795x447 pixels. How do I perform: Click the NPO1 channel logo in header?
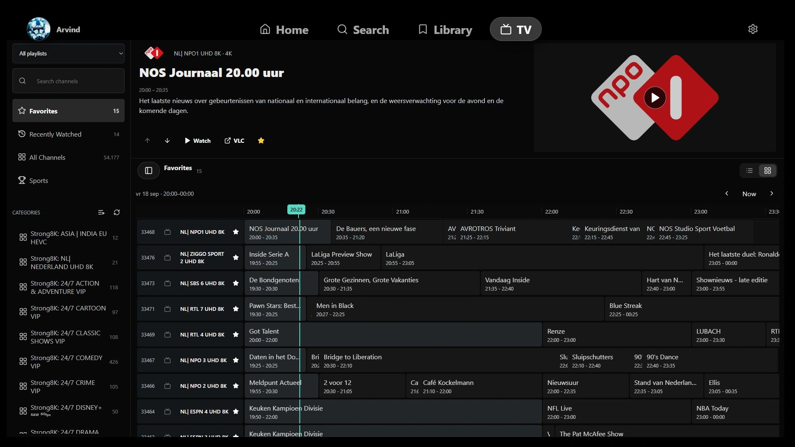(154, 53)
